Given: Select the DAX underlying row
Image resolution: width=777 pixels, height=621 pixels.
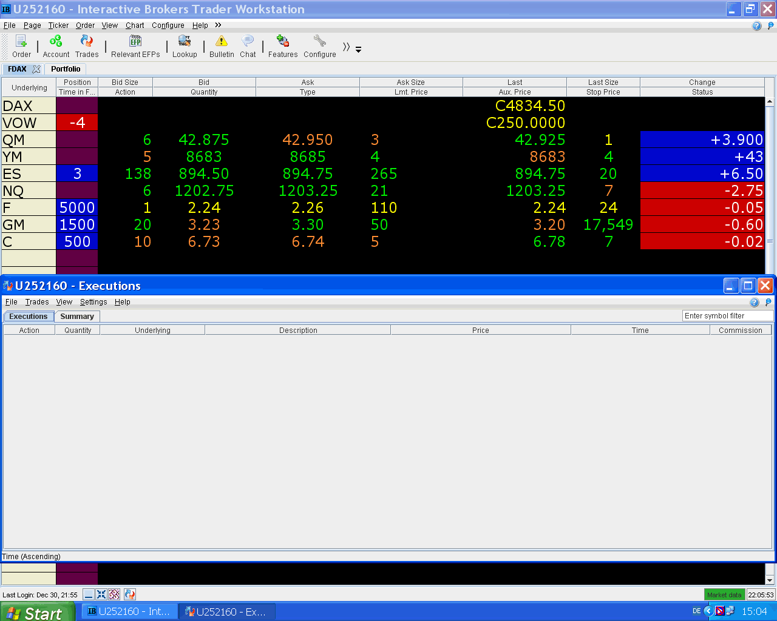Looking at the screenshot, I should [x=29, y=106].
